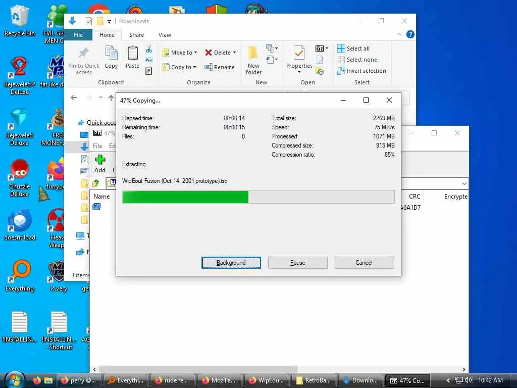This screenshot has width=517, height=388.
Task: Click scrollbar right arrow in 7-Zip
Action: [x=463, y=369]
